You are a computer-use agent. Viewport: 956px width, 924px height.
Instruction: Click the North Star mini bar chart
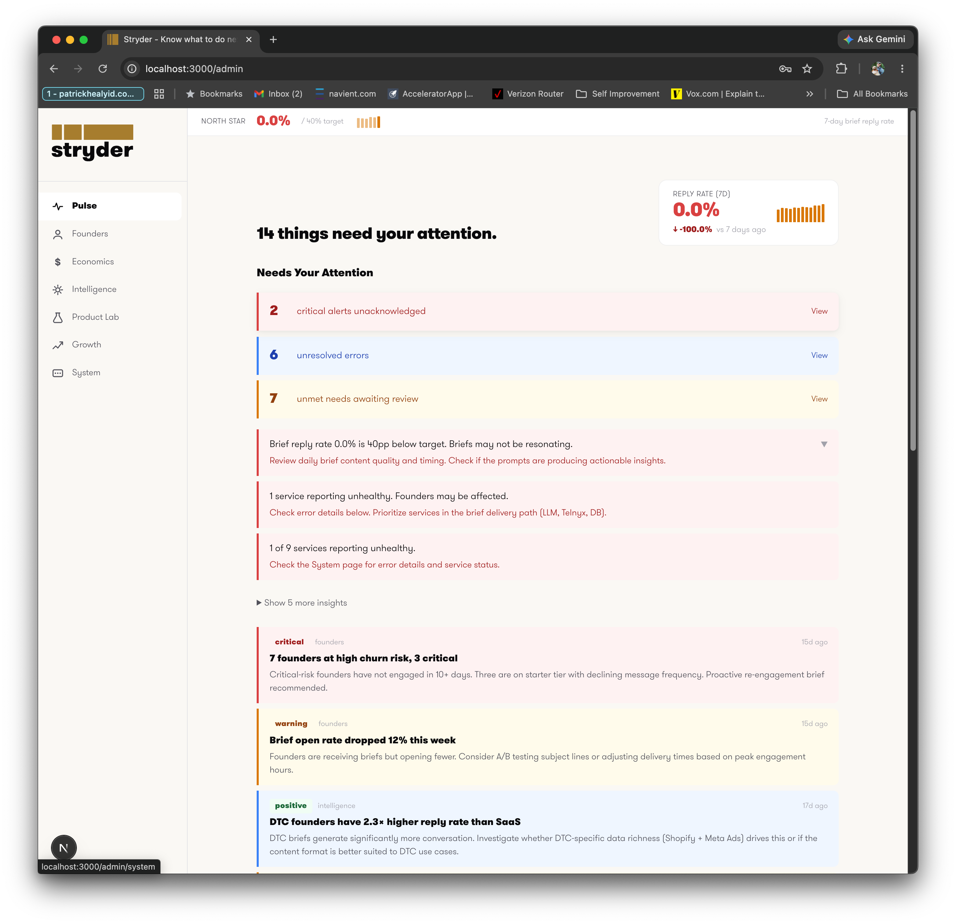[368, 122]
